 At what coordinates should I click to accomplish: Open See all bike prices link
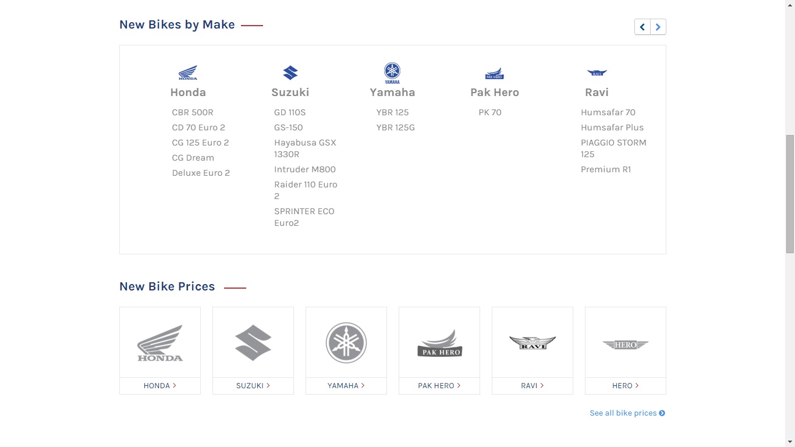pos(627,413)
